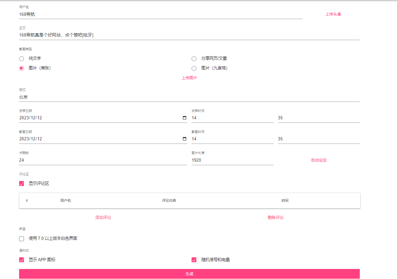Toggle the 随机信号和电量 checkbox
This screenshot has height=279, width=397.
[194, 260]
